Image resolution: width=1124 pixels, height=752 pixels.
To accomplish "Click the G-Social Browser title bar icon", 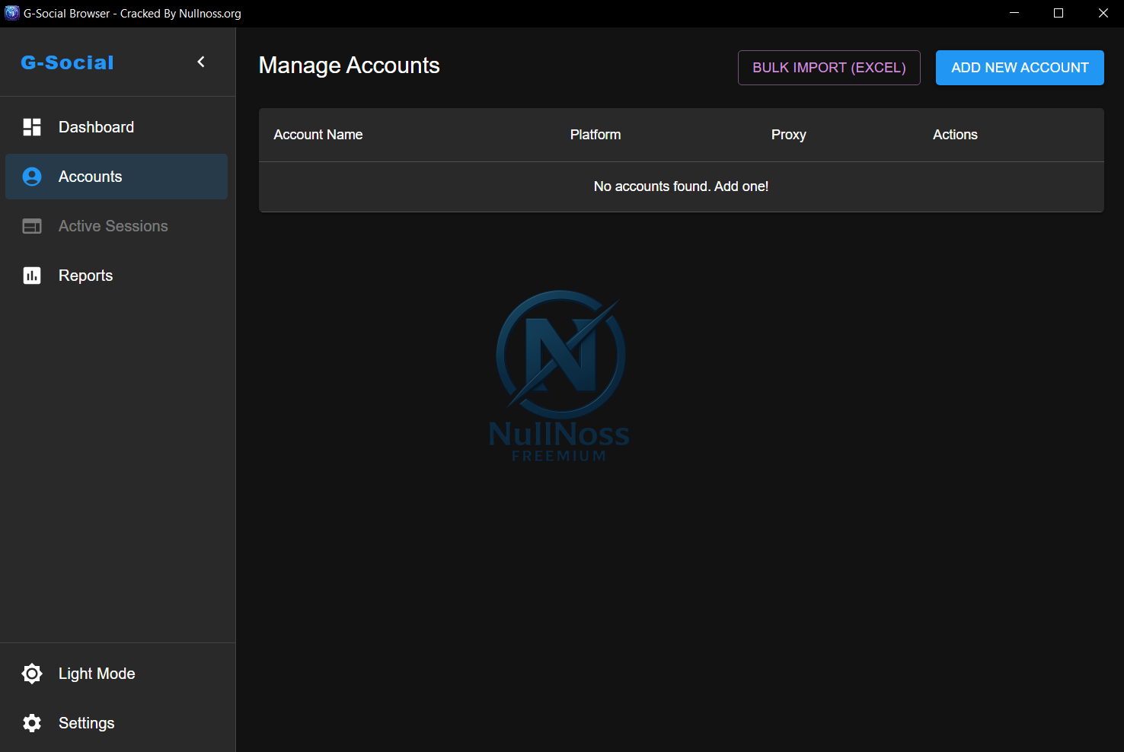I will click(11, 13).
